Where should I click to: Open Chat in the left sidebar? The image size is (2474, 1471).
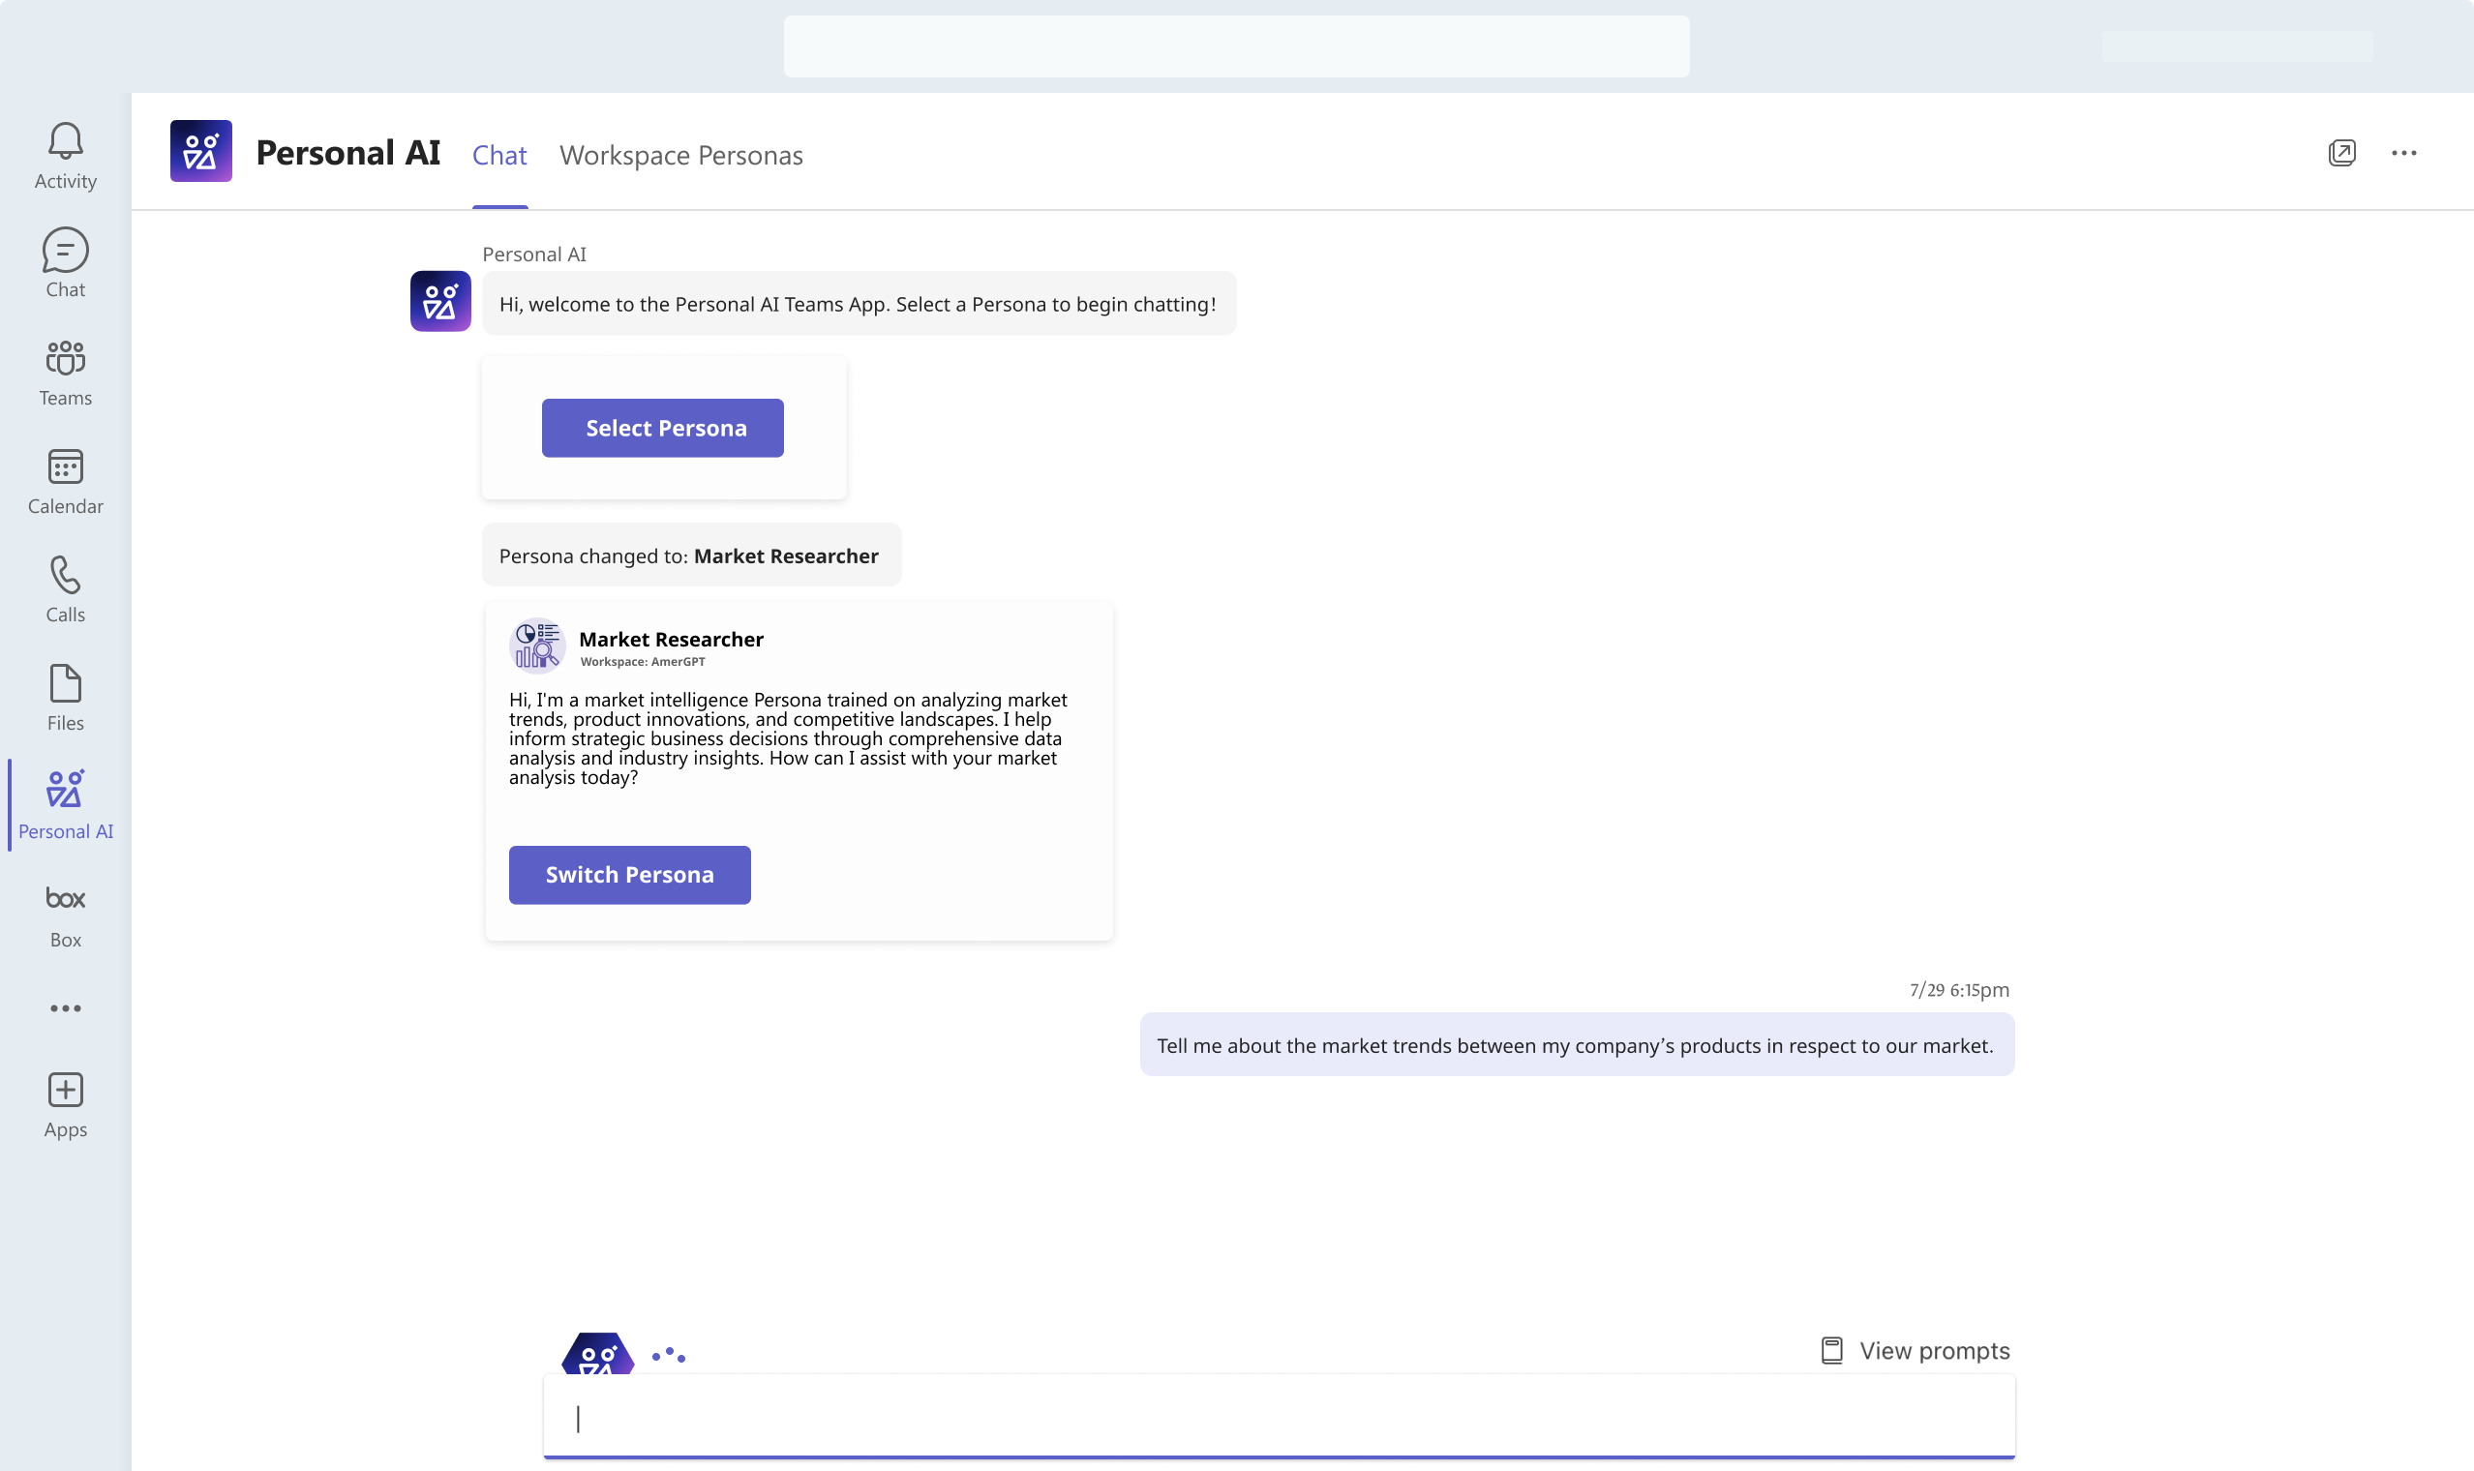click(x=66, y=263)
